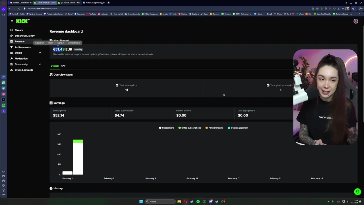Expand the Studio submenu chevron
The image size is (364, 205).
pyautogui.click(x=40, y=53)
